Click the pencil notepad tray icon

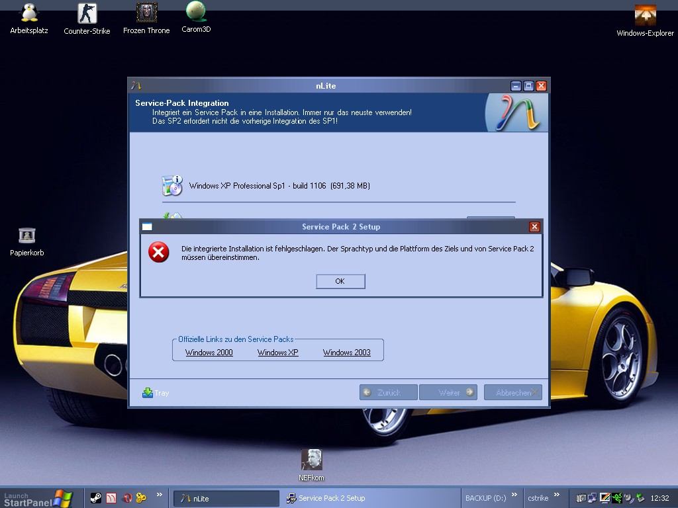[x=605, y=498]
